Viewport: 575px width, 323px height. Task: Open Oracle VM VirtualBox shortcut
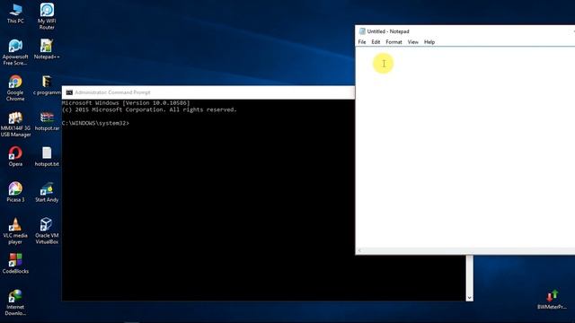pyautogui.click(x=47, y=231)
